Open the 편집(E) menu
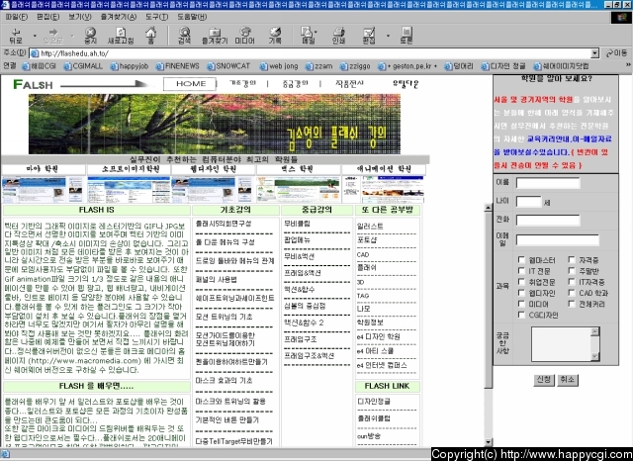633x461 pixels. (x=47, y=17)
